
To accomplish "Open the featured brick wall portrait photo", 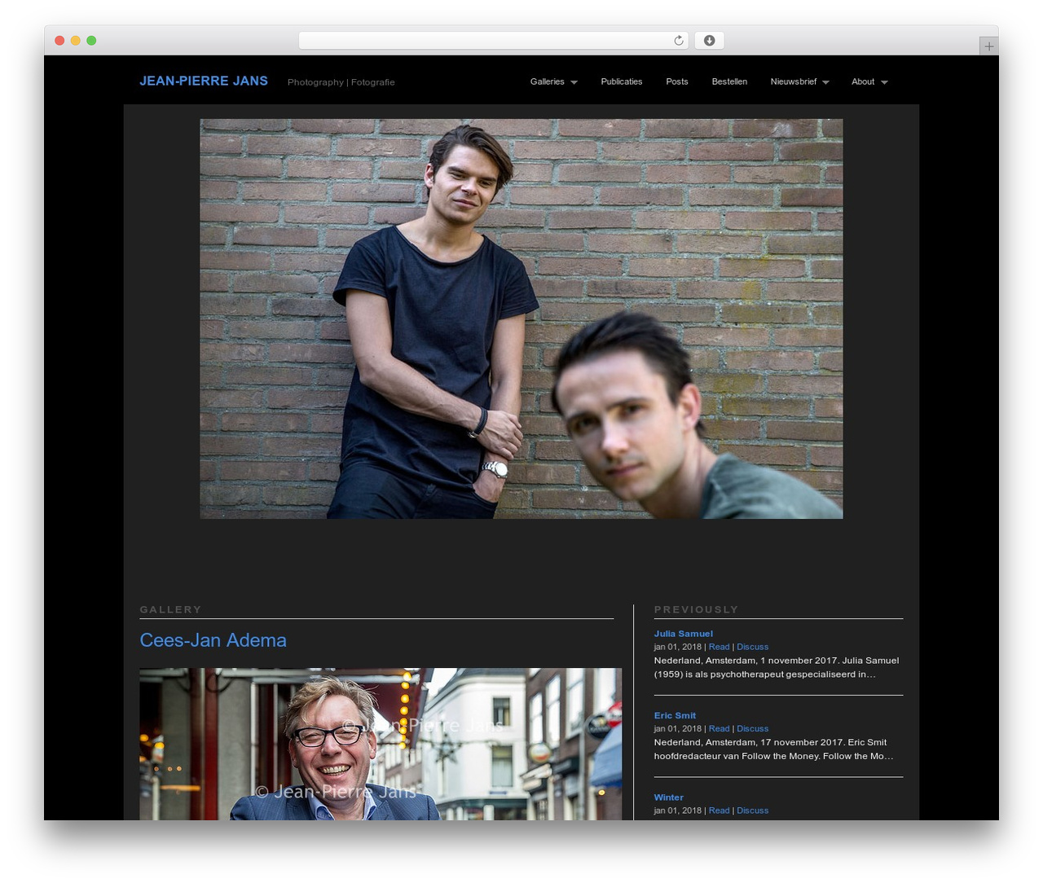I will [x=521, y=318].
